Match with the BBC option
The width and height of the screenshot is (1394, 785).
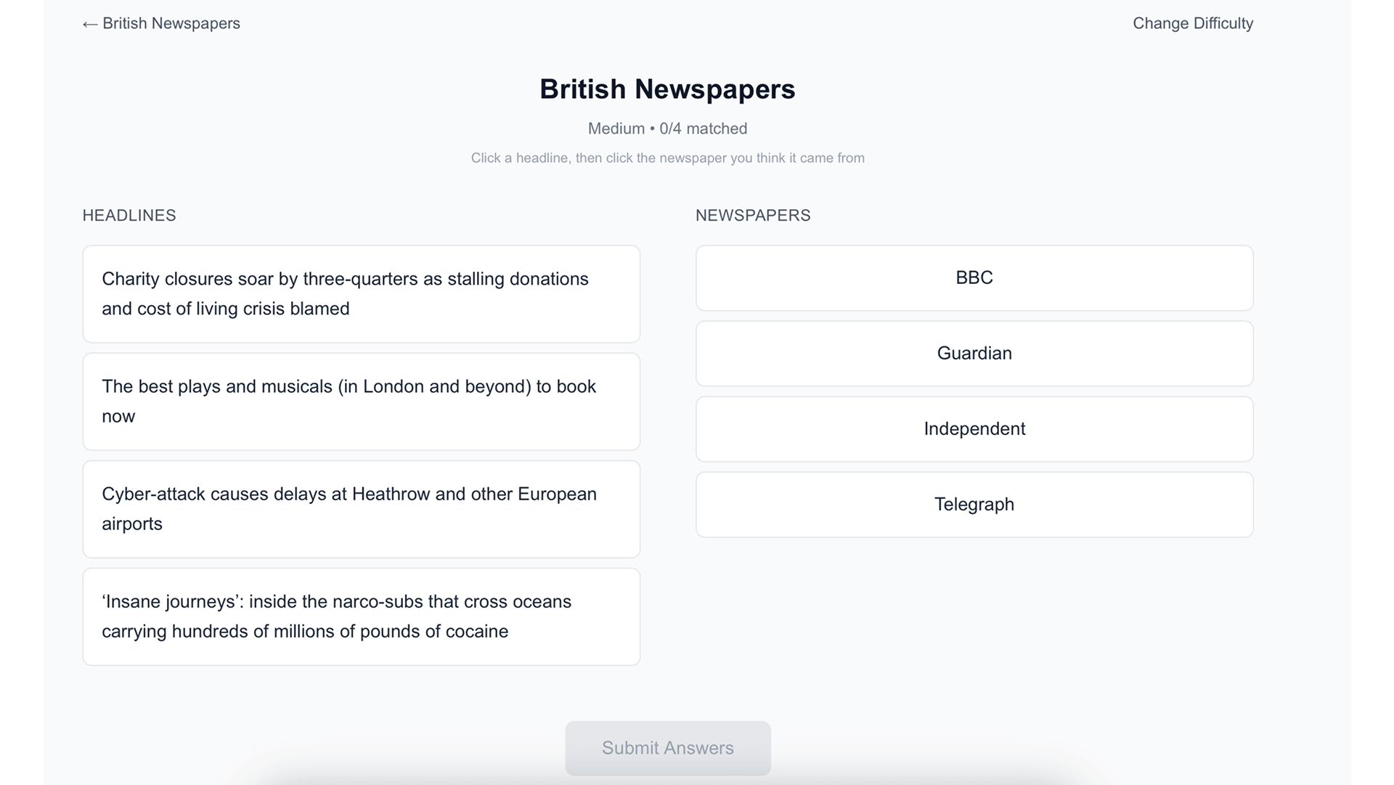point(974,277)
